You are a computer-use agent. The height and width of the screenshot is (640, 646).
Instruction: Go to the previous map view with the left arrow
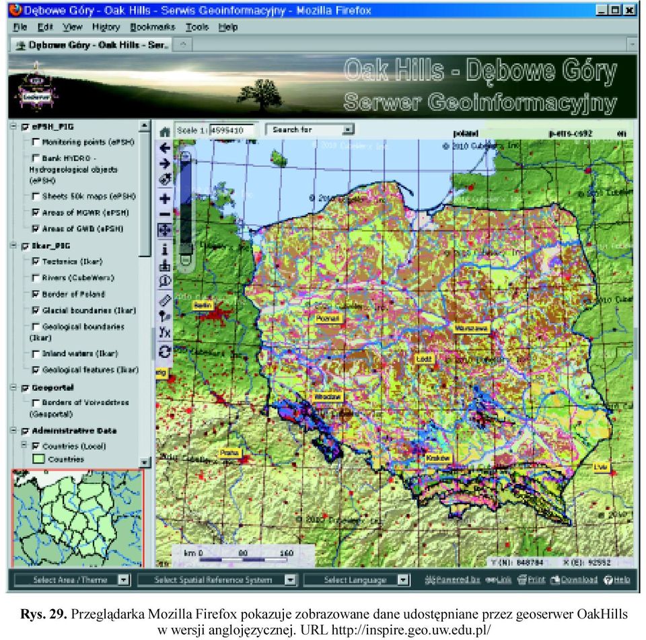[165, 148]
